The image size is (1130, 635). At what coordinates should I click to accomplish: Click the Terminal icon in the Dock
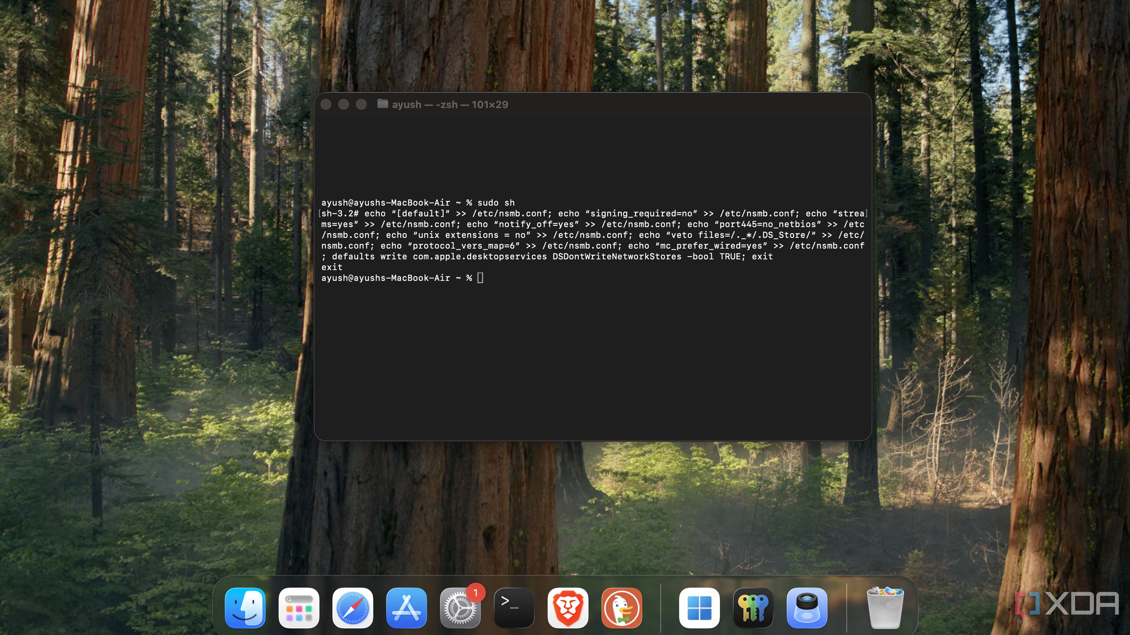[x=514, y=608]
